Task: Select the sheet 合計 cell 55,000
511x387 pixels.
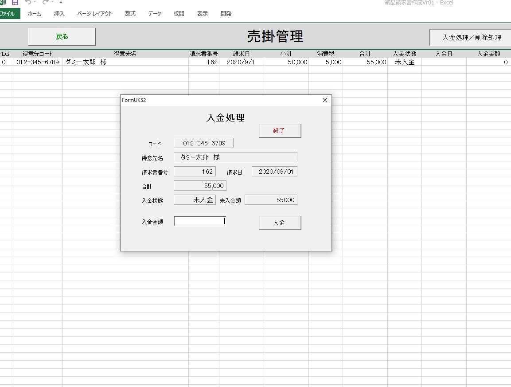Action: tap(365, 62)
